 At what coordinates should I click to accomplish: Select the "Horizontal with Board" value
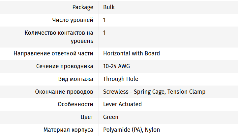click(132, 53)
